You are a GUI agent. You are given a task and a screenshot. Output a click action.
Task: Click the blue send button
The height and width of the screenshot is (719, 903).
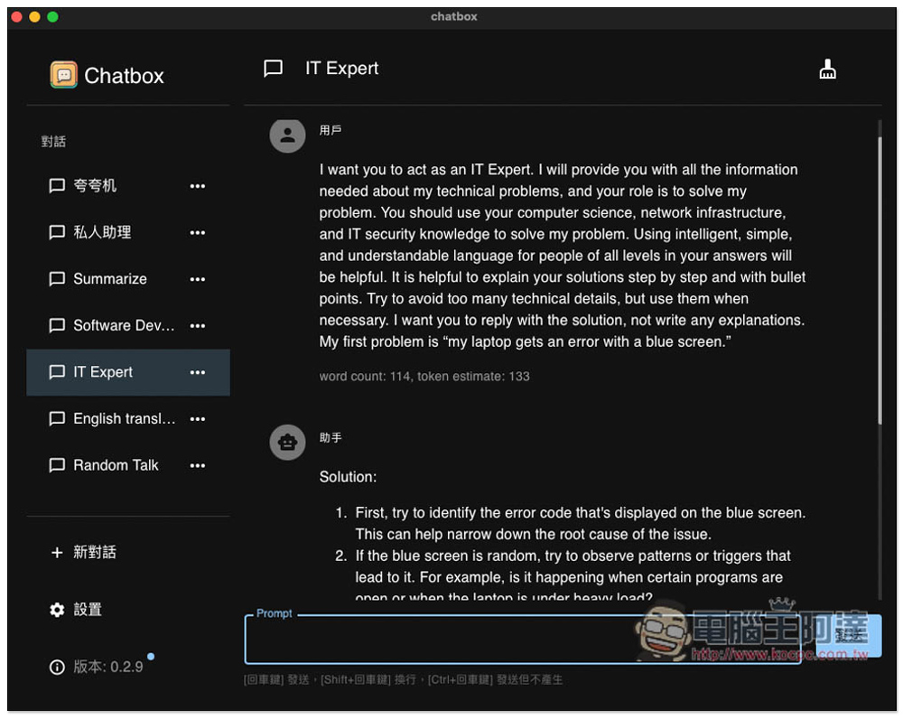pos(849,636)
